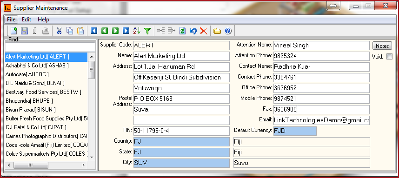399x178 pixels.
Task: Go to next record green arrow
Action: click(x=115, y=31)
